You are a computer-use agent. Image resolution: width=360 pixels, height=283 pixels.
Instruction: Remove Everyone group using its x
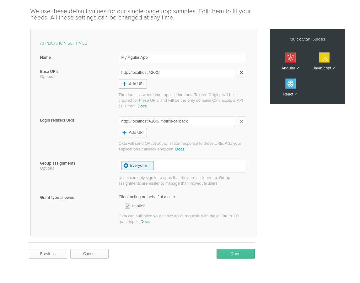(150, 166)
